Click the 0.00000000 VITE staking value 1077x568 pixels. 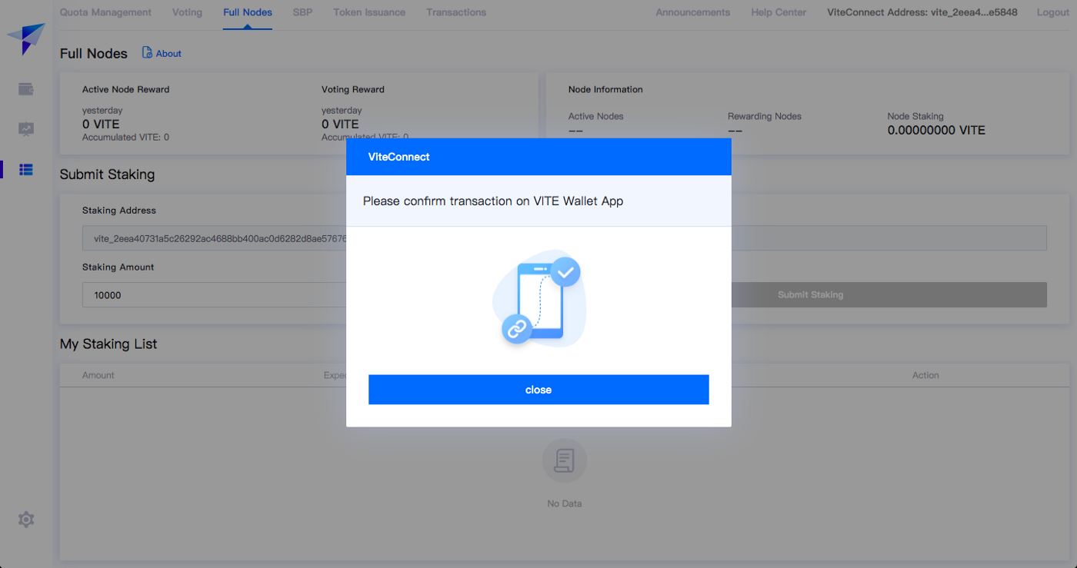tap(936, 130)
